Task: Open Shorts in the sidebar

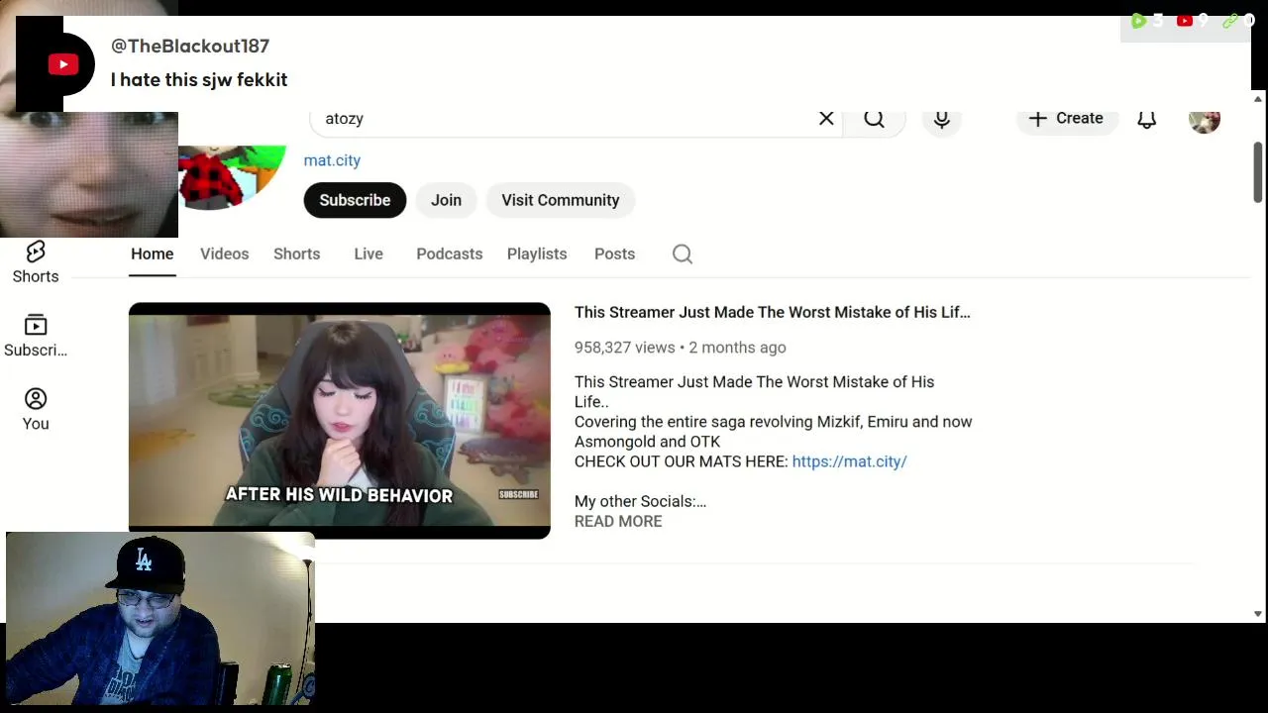Action: 36,262
